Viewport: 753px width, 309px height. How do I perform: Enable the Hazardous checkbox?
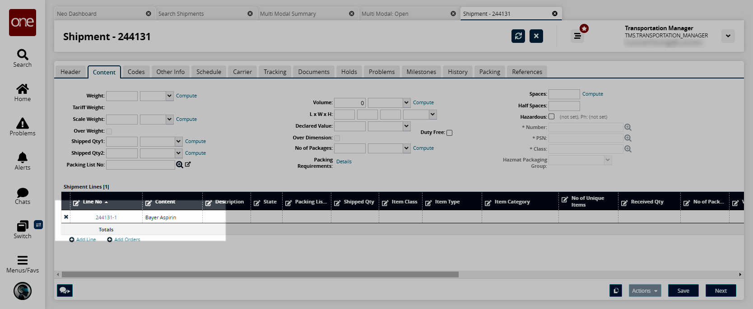coord(551,116)
